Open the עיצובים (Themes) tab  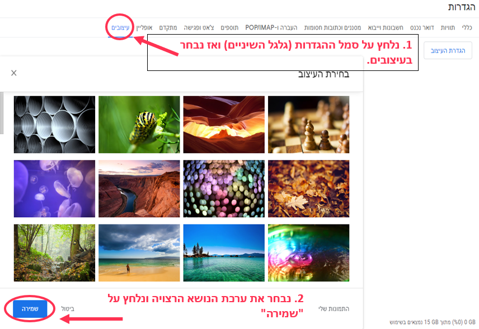click(x=120, y=28)
